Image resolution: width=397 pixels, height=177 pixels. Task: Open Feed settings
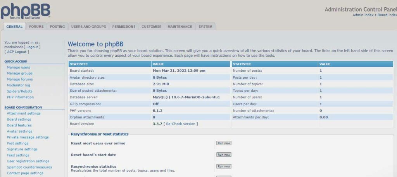18,155
